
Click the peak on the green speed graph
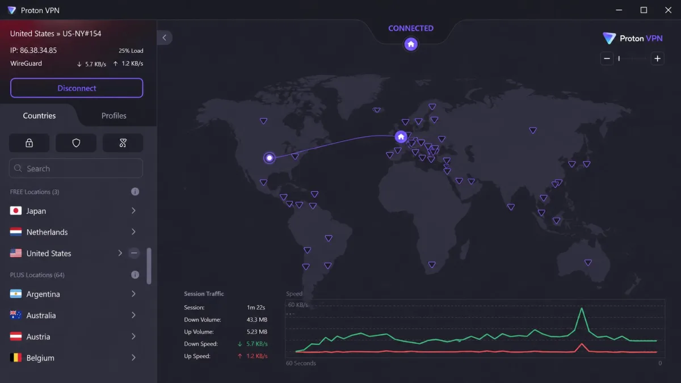click(582, 309)
